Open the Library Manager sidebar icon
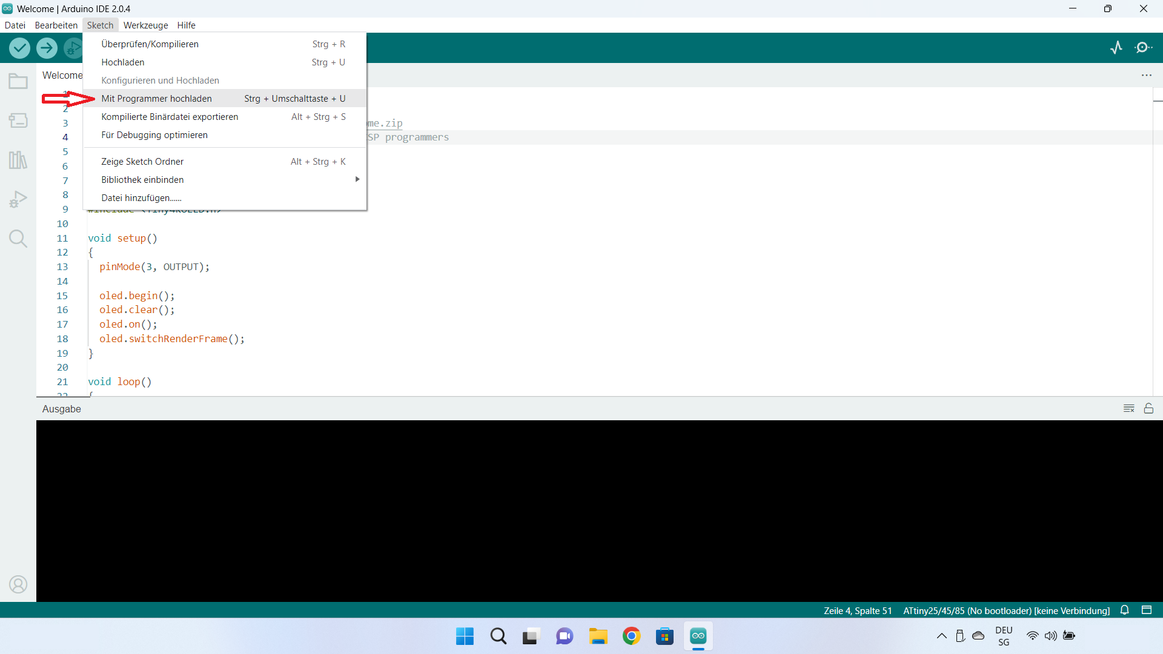The image size is (1163, 654). [x=18, y=160]
